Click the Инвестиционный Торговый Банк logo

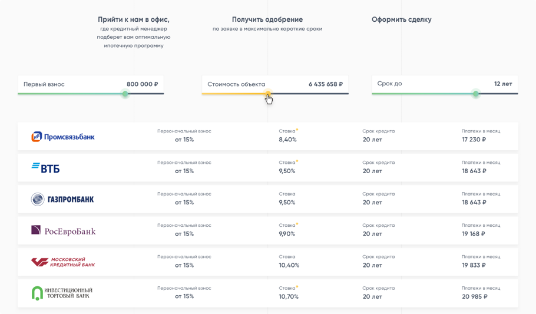click(x=62, y=293)
